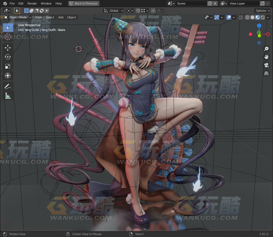Choose the Move tool

click(x=8, y=48)
